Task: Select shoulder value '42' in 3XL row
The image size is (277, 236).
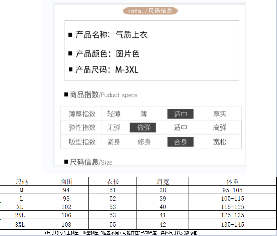Action: [x=163, y=224]
